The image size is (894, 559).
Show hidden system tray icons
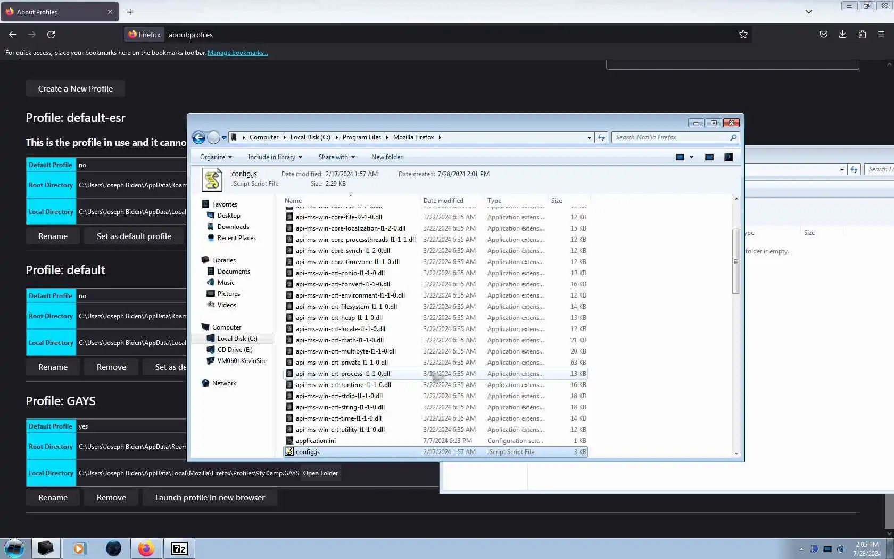coord(801,549)
